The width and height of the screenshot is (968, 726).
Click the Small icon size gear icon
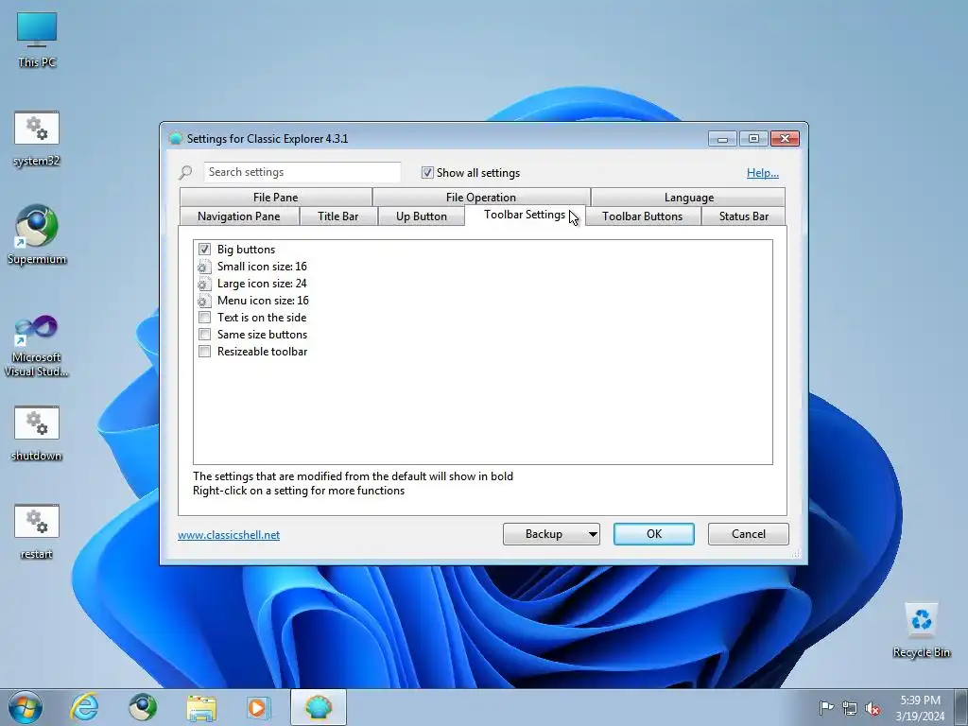[x=204, y=267]
